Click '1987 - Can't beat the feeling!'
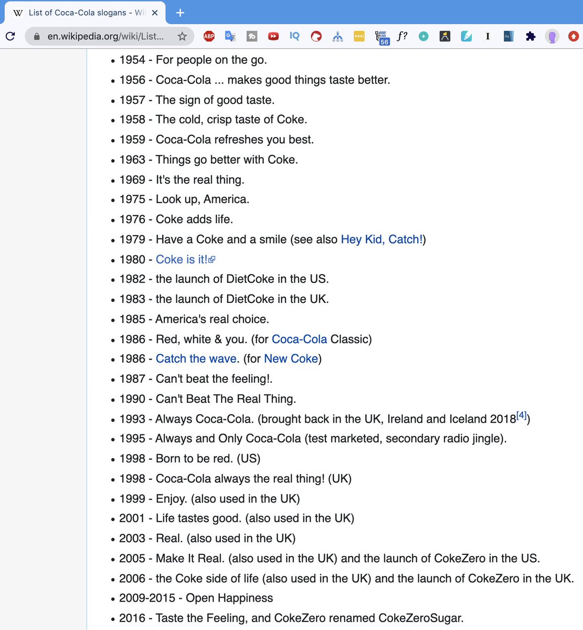Image resolution: width=583 pixels, height=630 pixels. [x=196, y=379]
